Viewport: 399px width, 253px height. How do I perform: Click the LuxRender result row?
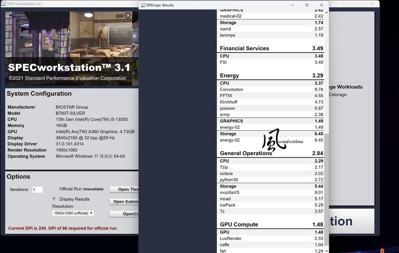point(271,239)
